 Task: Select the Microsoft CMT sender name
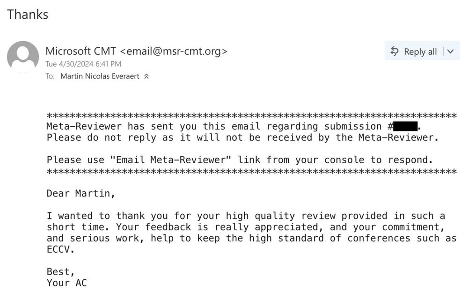80,51
